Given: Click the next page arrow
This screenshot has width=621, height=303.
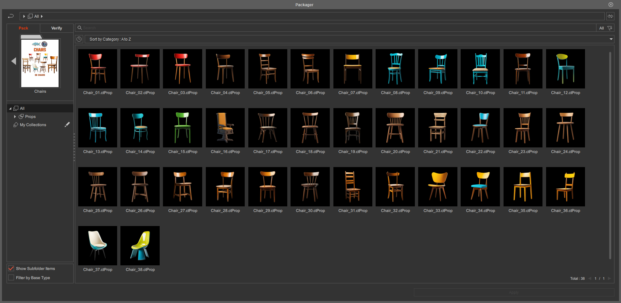Looking at the screenshot, I should click(x=609, y=278).
